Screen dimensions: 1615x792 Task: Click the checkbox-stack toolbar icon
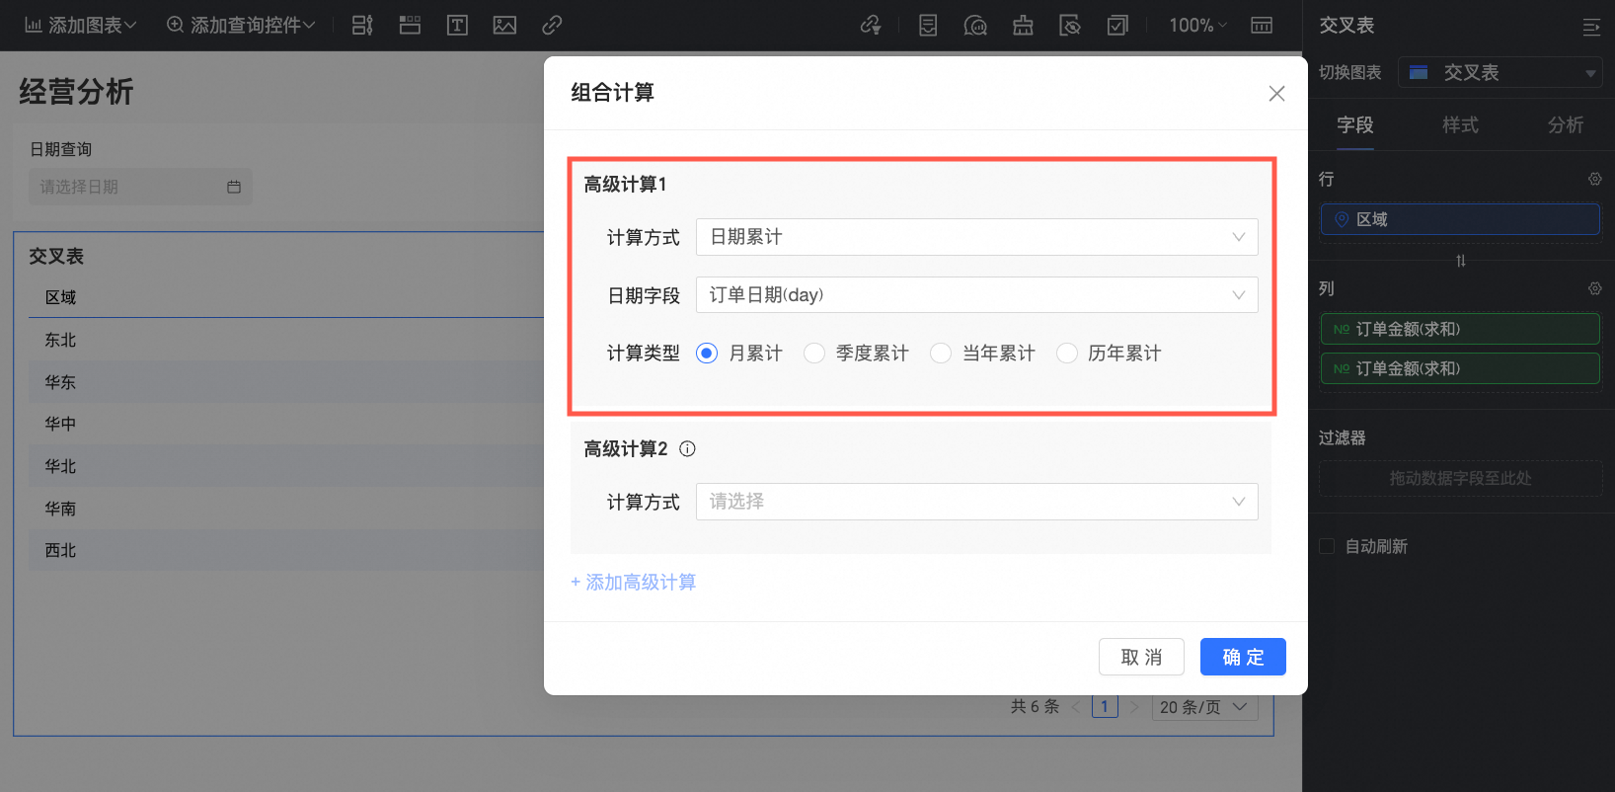[x=1117, y=25]
